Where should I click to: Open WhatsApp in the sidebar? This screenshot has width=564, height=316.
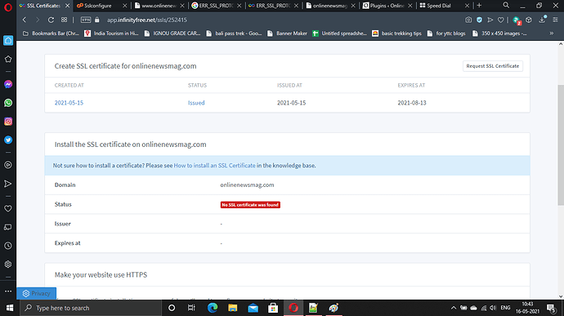[8, 103]
